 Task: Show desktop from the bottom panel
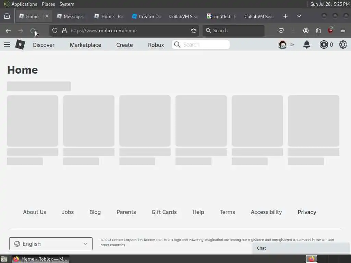tap(4, 259)
